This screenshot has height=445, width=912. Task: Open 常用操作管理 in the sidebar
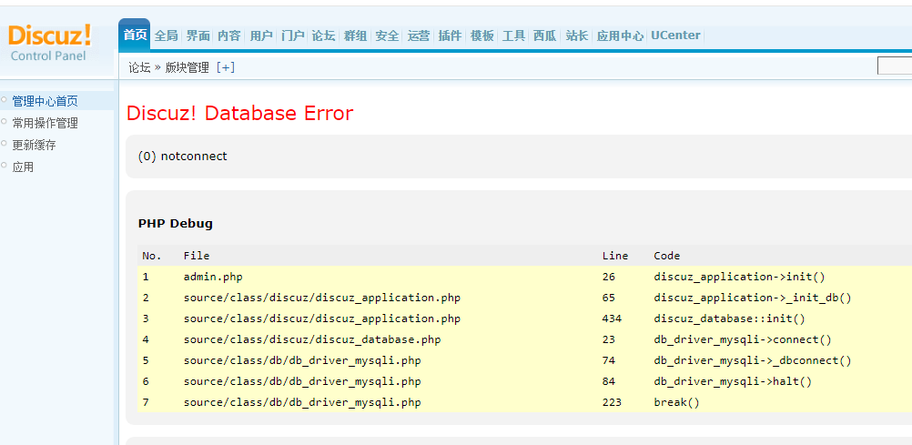(x=46, y=124)
